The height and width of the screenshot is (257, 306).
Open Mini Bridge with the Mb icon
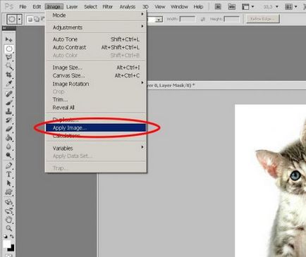point(231,7)
